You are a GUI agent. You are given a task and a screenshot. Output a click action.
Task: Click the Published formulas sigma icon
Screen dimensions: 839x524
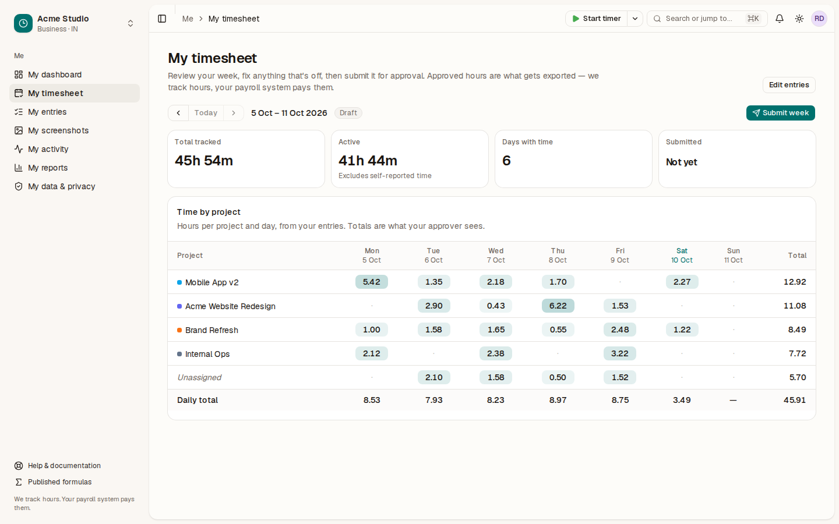coord(19,482)
